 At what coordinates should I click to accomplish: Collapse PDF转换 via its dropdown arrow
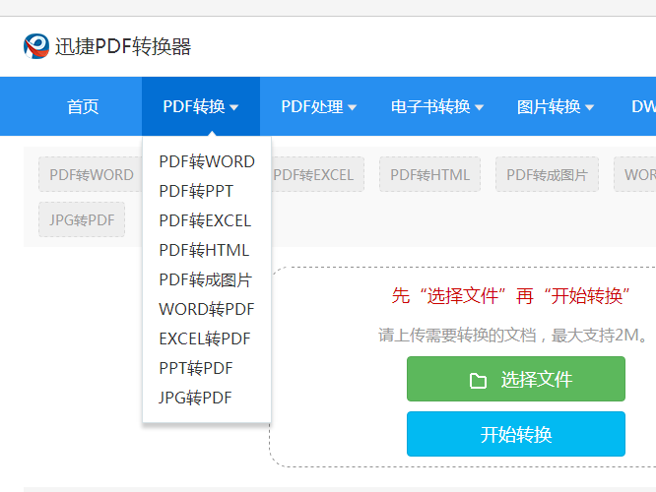click(x=233, y=108)
